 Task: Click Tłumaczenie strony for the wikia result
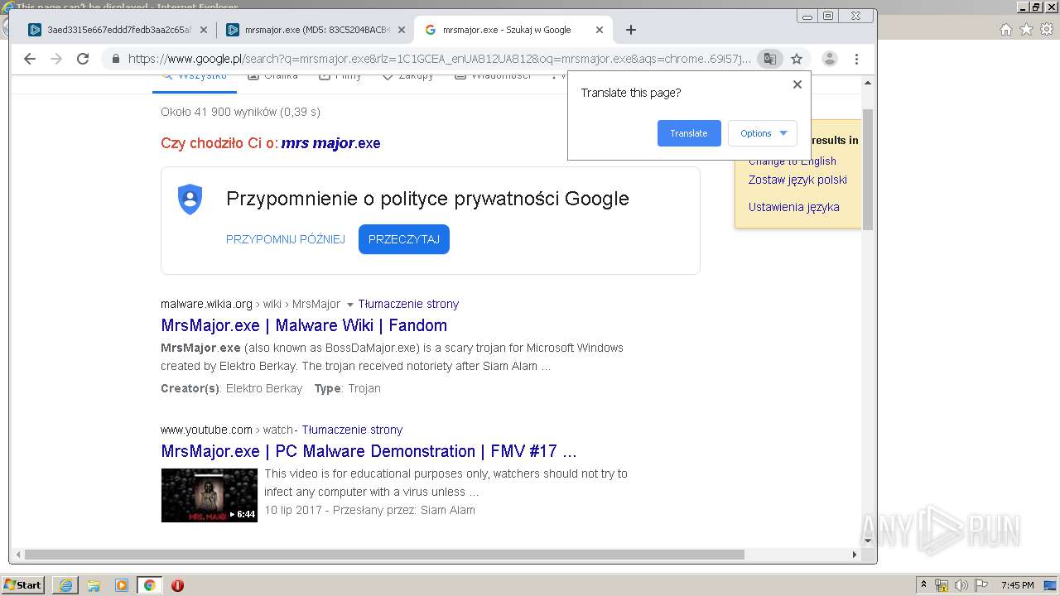tap(408, 304)
